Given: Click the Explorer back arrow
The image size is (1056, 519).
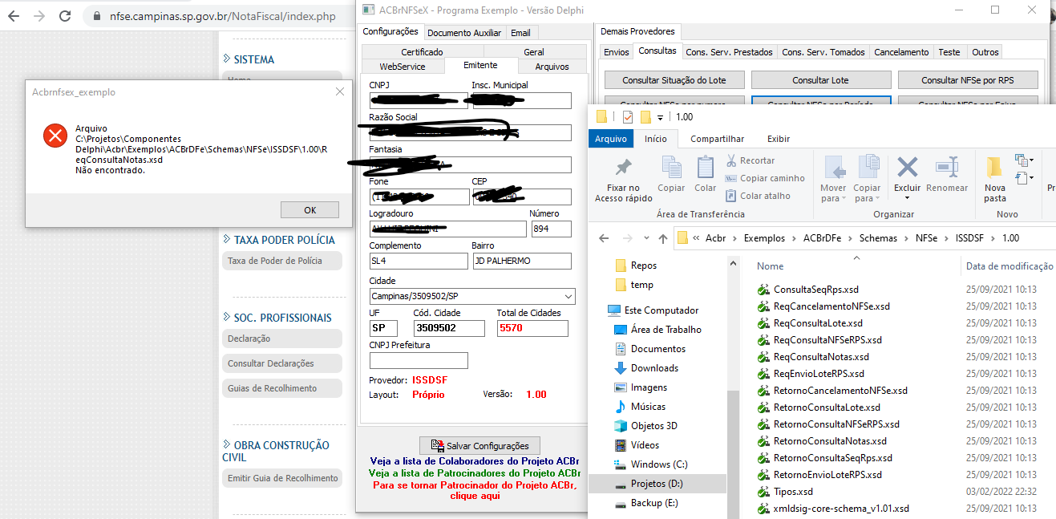Looking at the screenshot, I should pyautogui.click(x=605, y=238).
